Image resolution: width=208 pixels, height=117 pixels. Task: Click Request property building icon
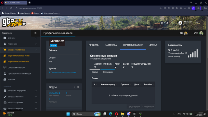pos(5,91)
